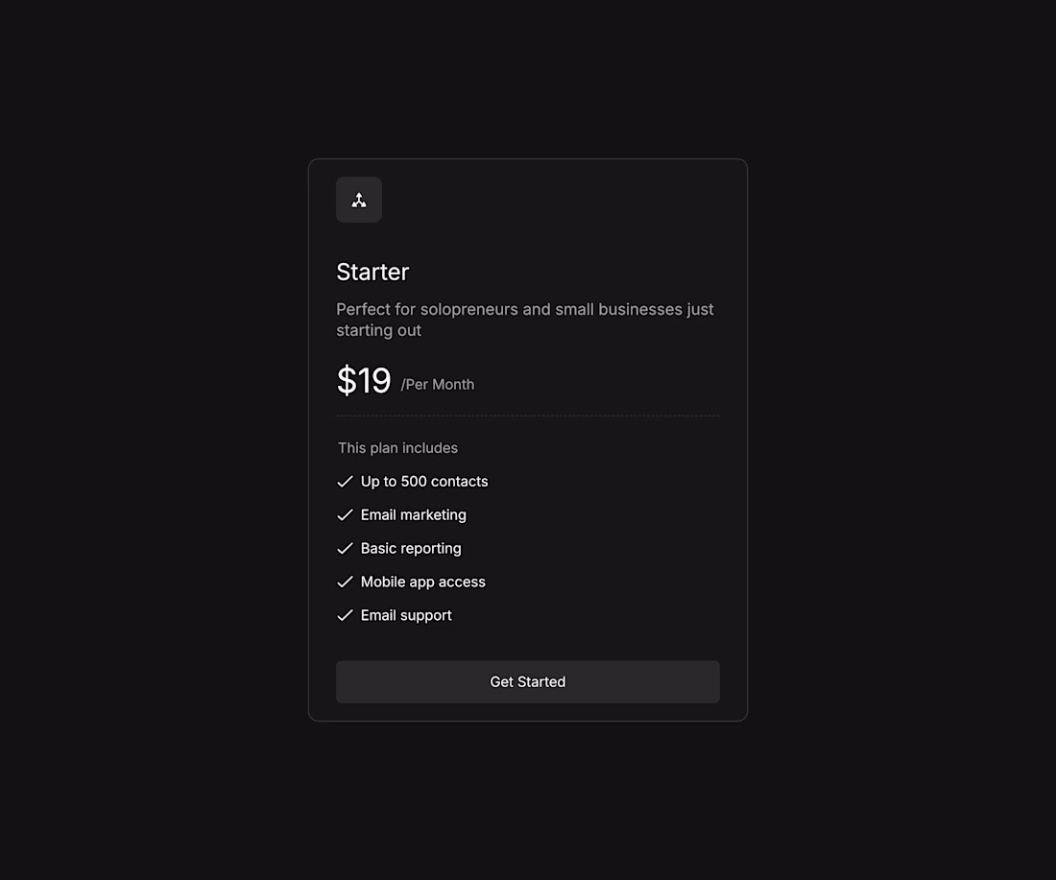The image size is (1056, 880).
Task: Click the Mobile app access feature text
Action: (x=423, y=583)
